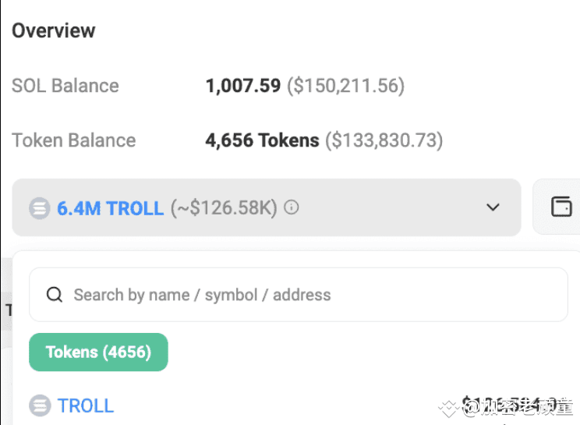The image size is (580, 425).
Task: Select the Tokens (4656) tab
Action: coord(98,352)
